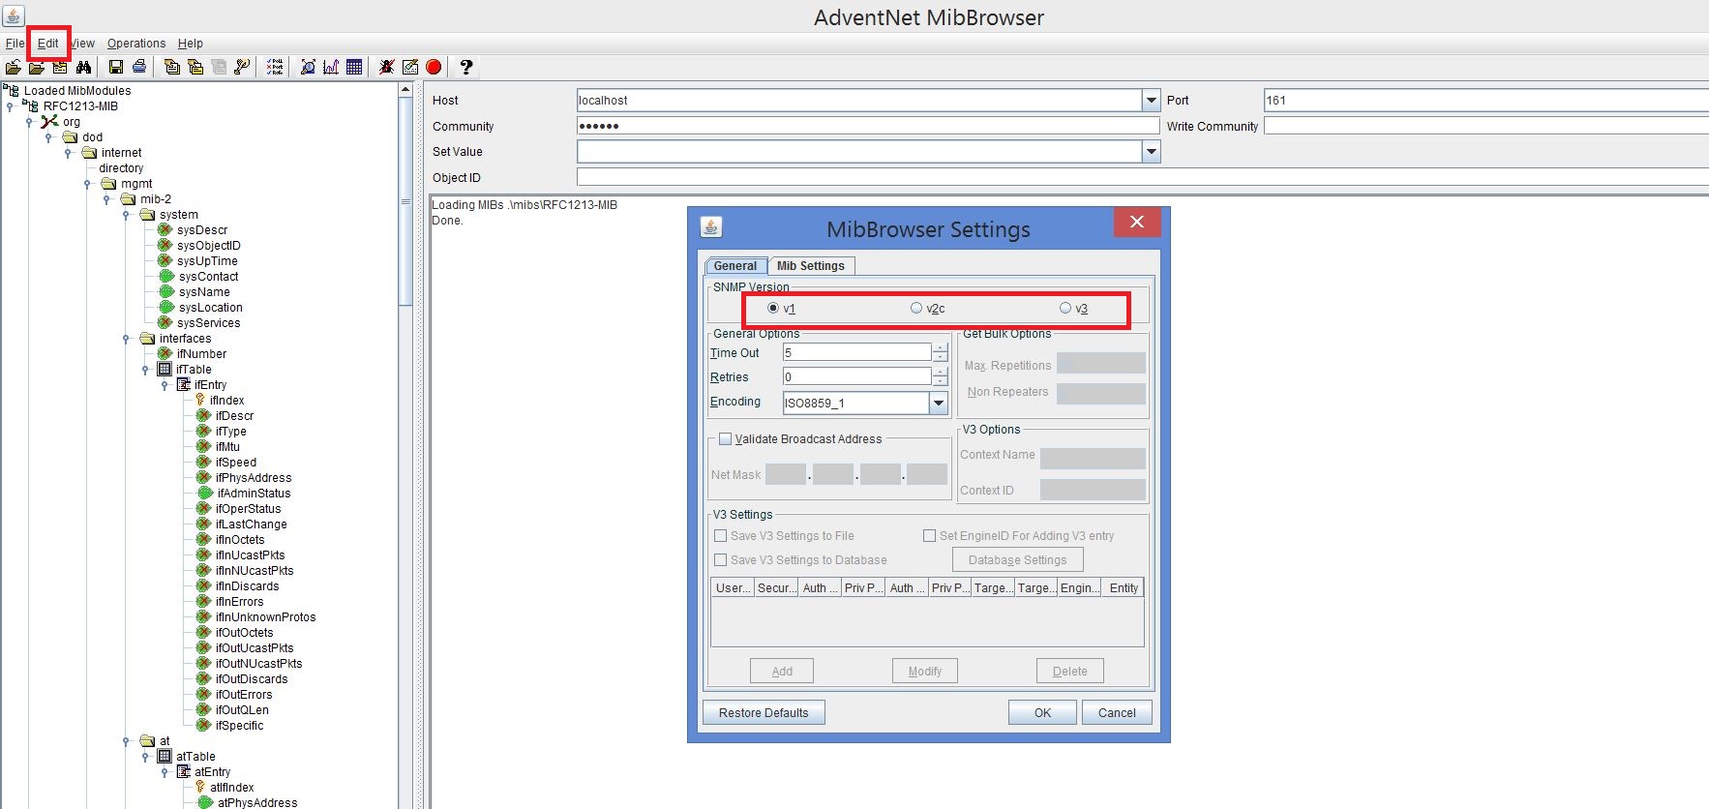Click the magnifier viewer toolbar icon

[x=308, y=67]
